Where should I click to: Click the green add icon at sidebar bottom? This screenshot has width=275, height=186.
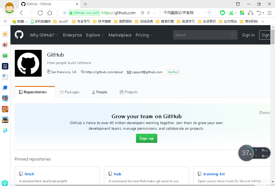[x=5, y=183]
